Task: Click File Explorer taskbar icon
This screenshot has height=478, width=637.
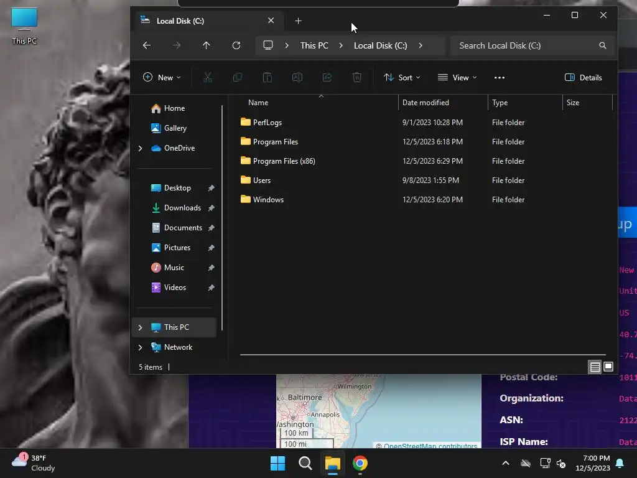Action: pos(332,463)
